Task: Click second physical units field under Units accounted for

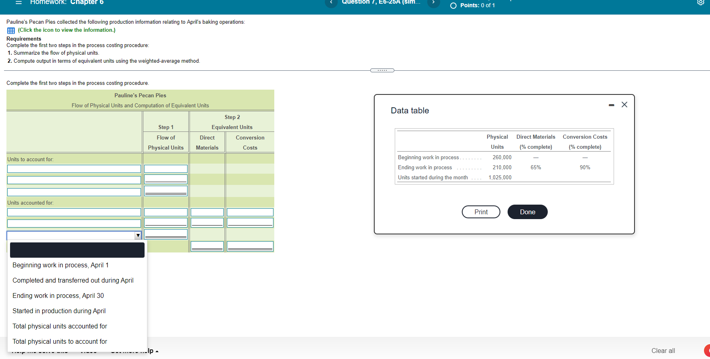Action: pos(166,223)
